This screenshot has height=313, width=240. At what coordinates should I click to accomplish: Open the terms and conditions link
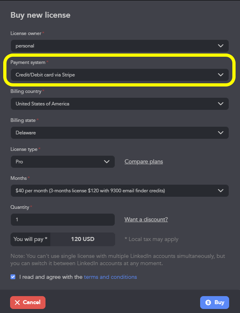point(110,277)
